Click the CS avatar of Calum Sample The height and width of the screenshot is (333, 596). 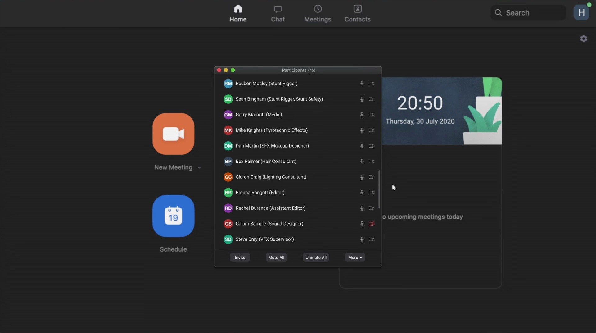228,224
